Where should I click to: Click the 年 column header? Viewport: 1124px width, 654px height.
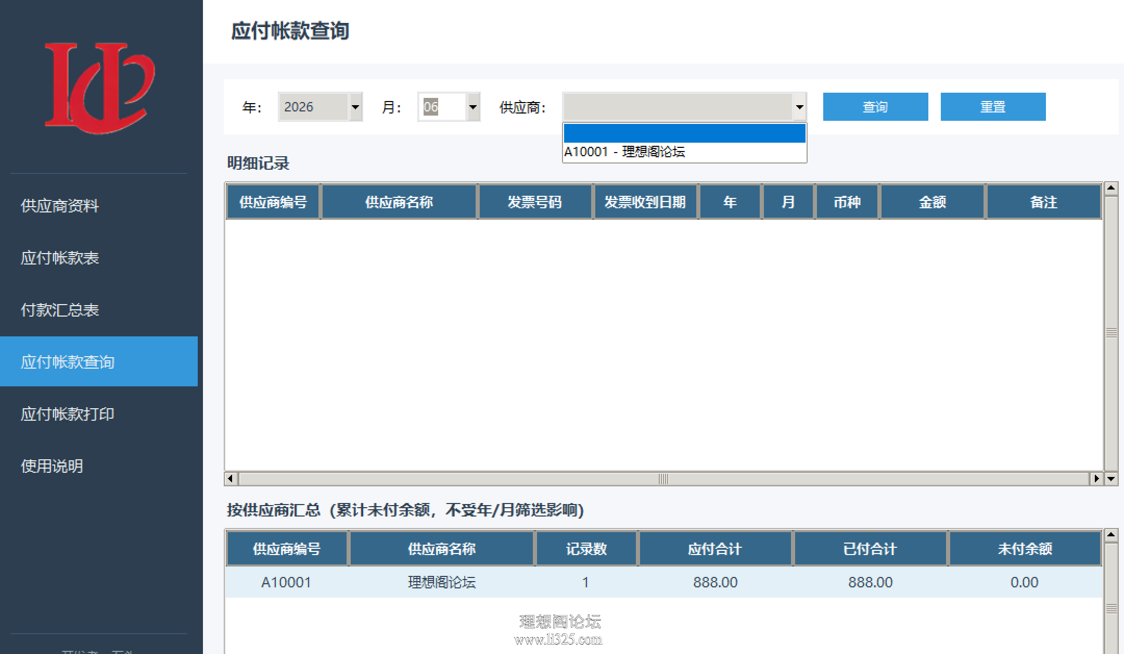click(730, 202)
